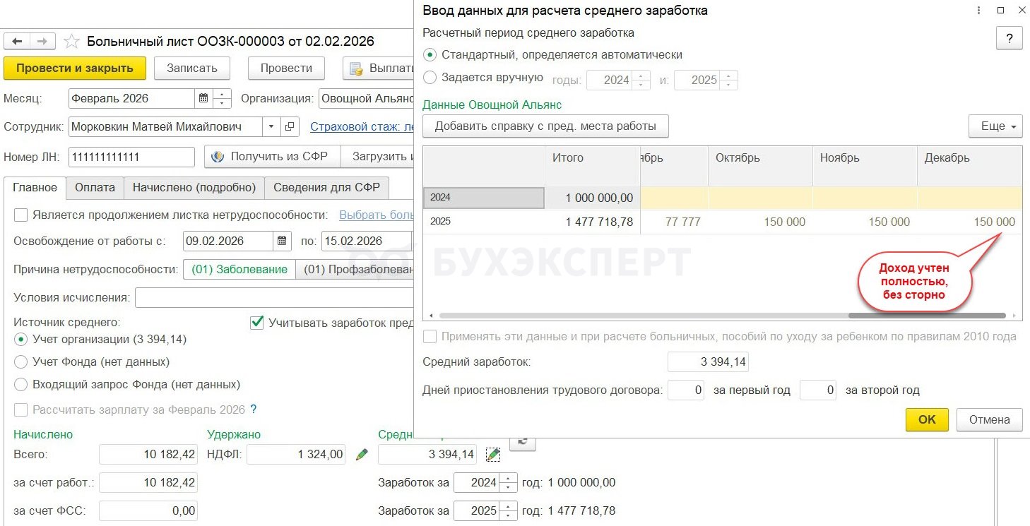Image resolution: width=1030 pixels, height=526 pixels.
Task: Expand the employee name dropdown
Action: (x=271, y=127)
